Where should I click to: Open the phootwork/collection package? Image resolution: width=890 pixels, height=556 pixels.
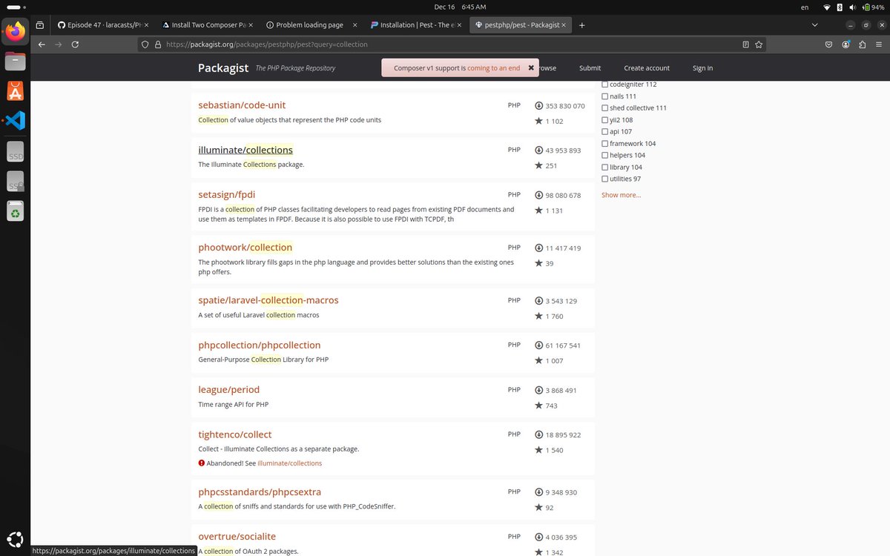245,247
